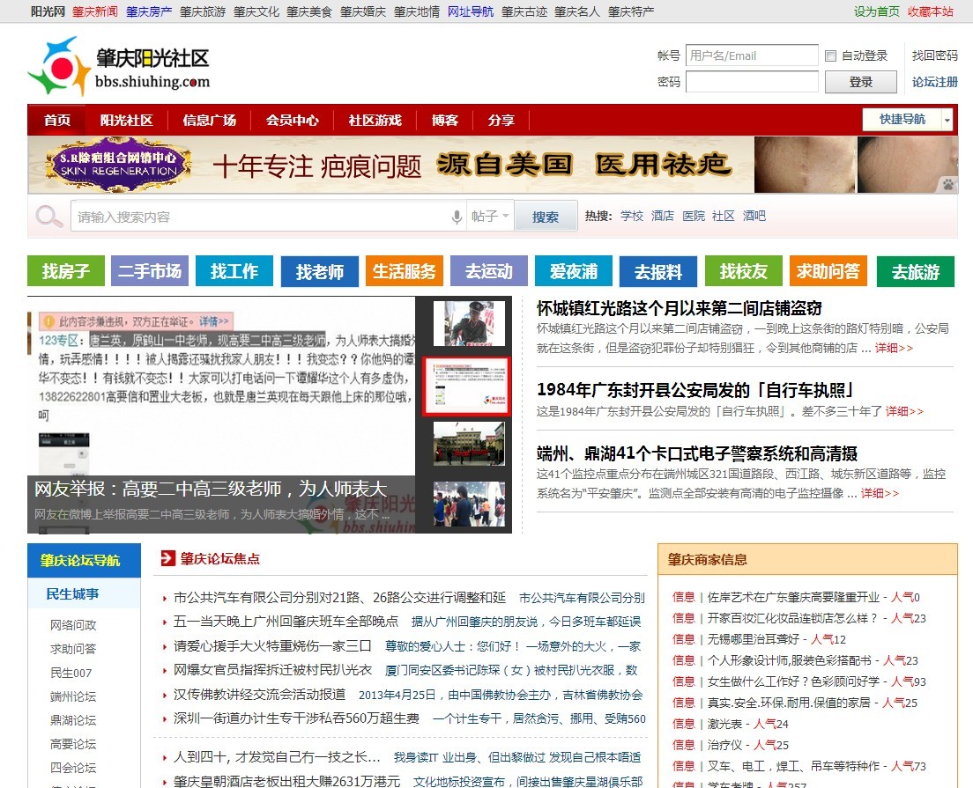
Task: Click the 搜索 button
Action: click(x=546, y=217)
